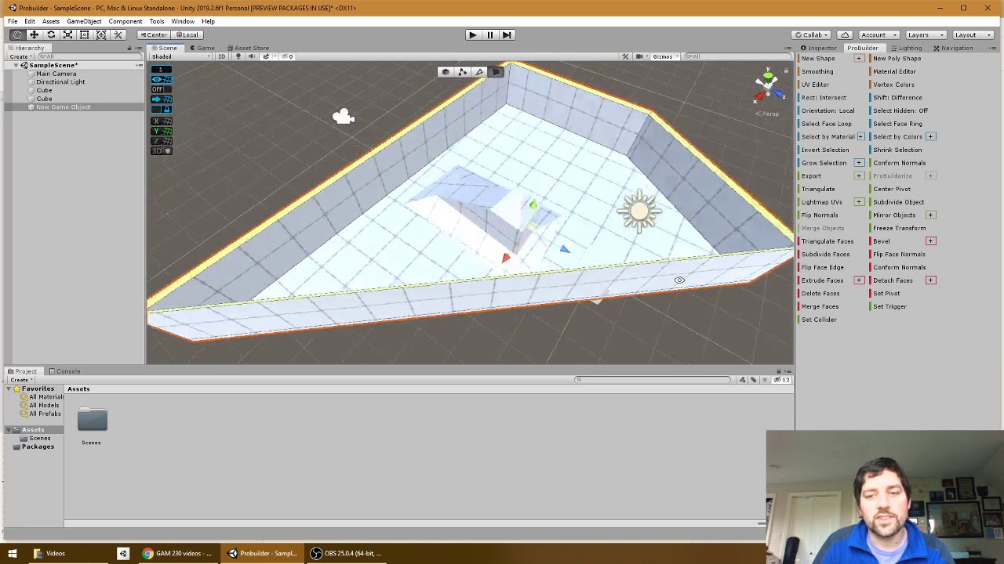
Task: Select the Rect transform tool
Action: point(84,34)
